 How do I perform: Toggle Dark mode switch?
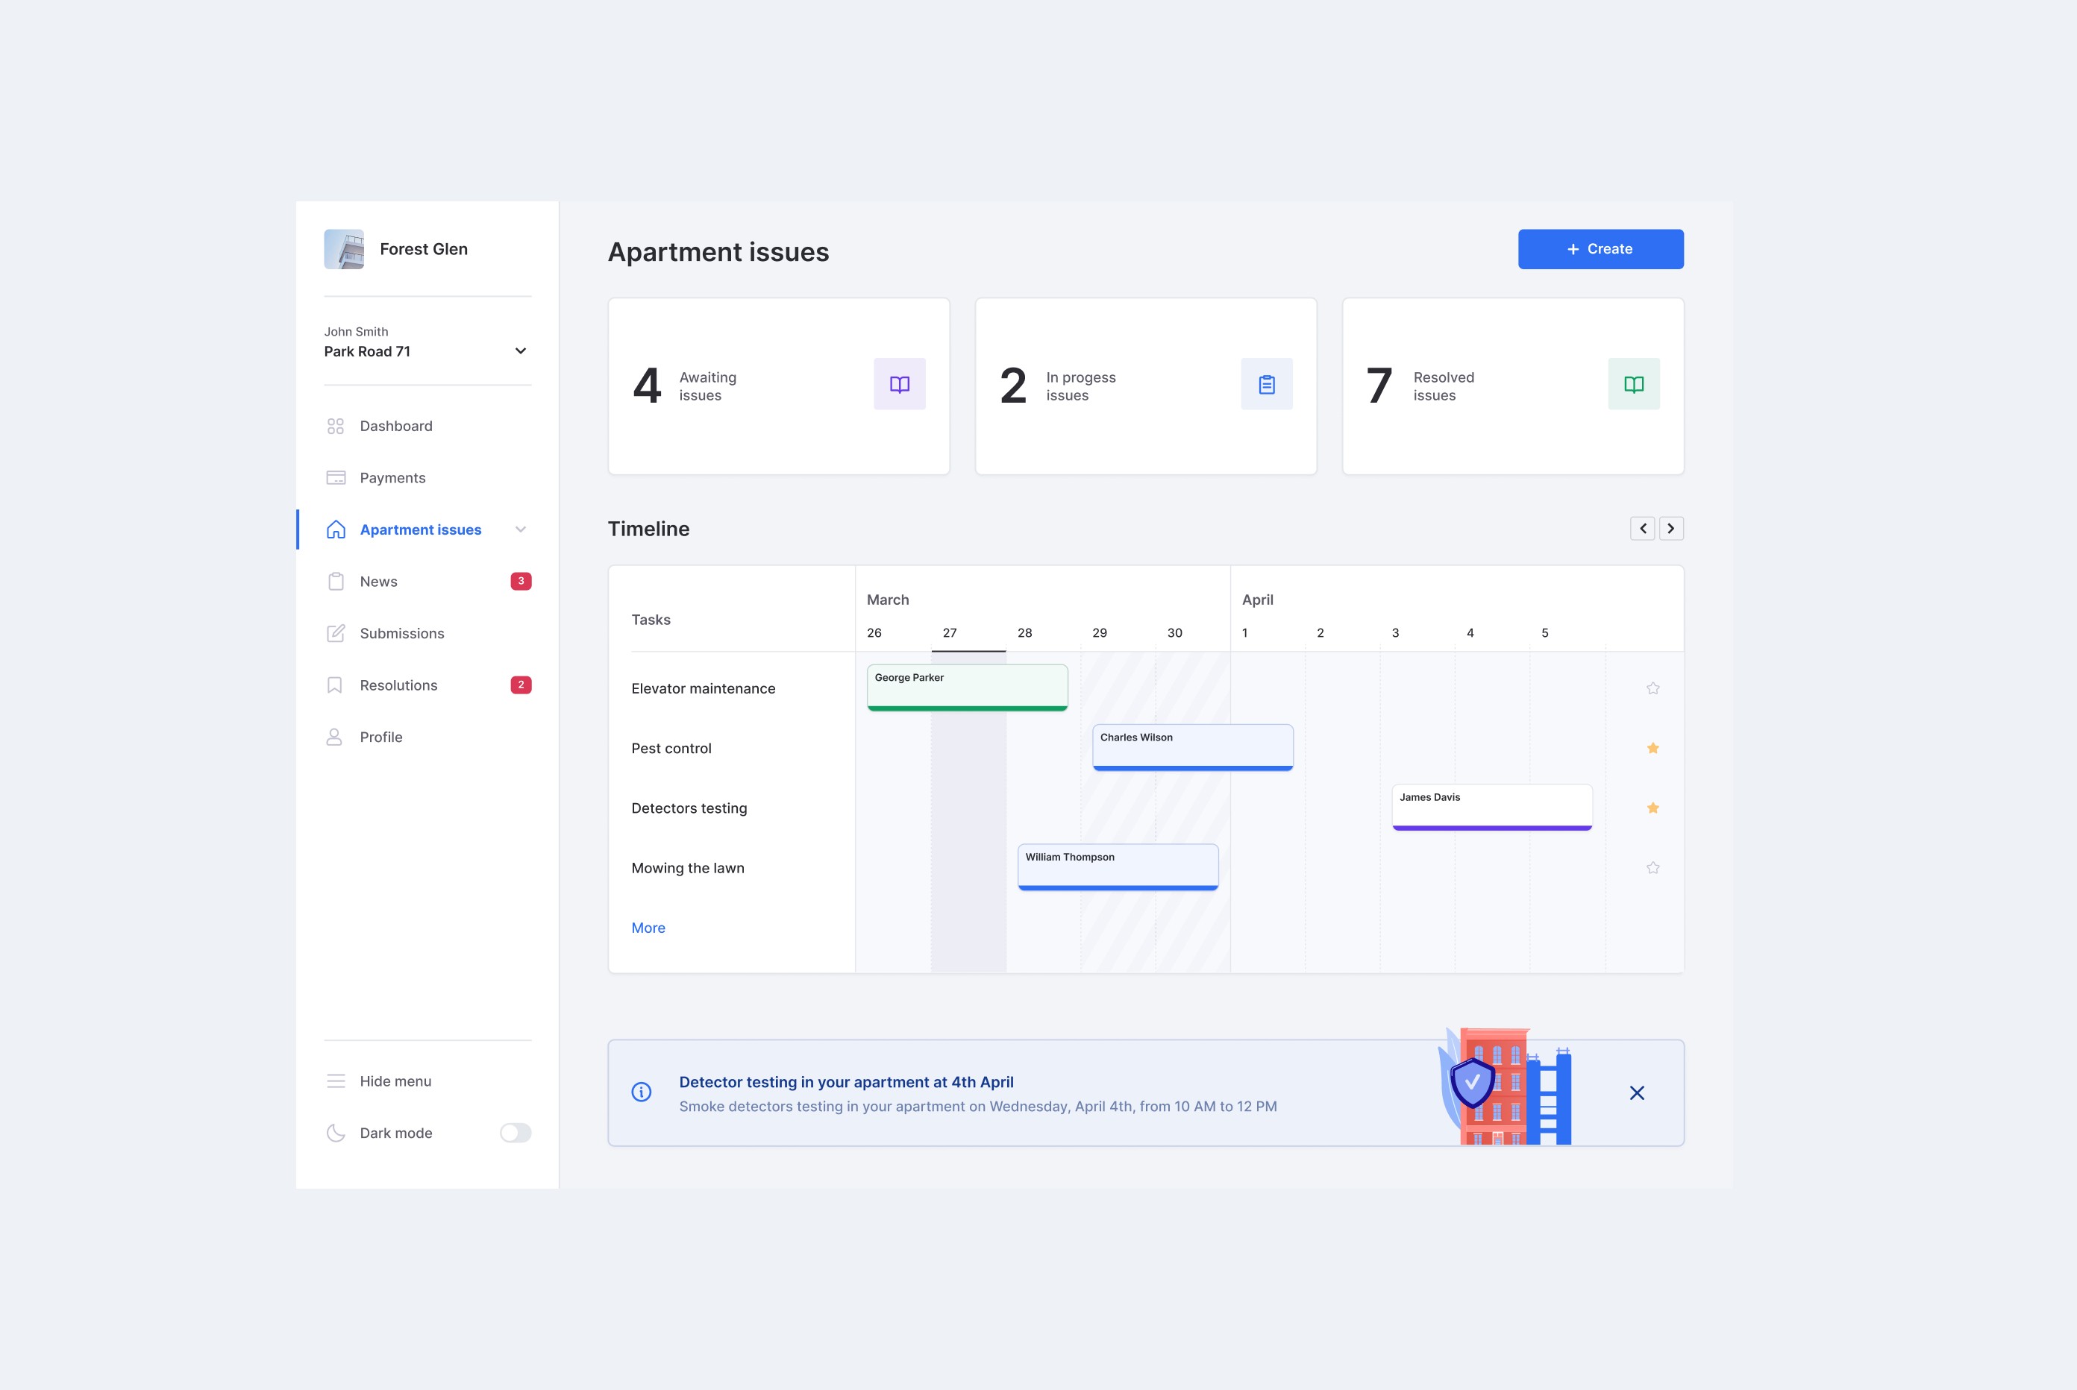514,1133
